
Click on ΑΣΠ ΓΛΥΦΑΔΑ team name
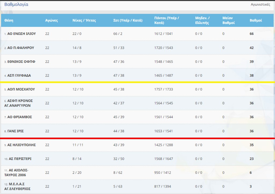pyautogui.click(x=19, y=76)
